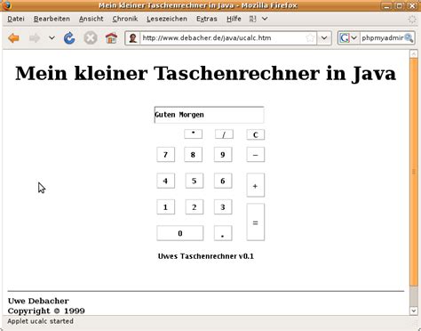Click the 'Applet ucalc started' status bar text
The image size is (421, 331).
[40, 321]
